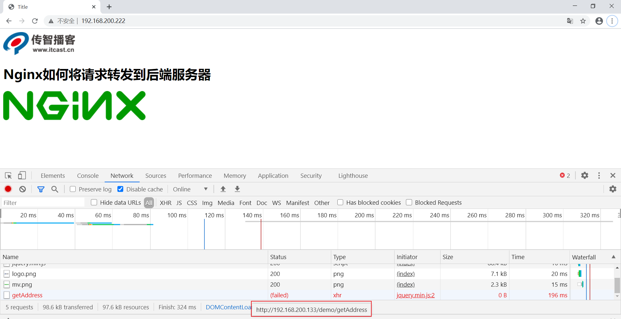Filter requests by Other

pos(322,203)
